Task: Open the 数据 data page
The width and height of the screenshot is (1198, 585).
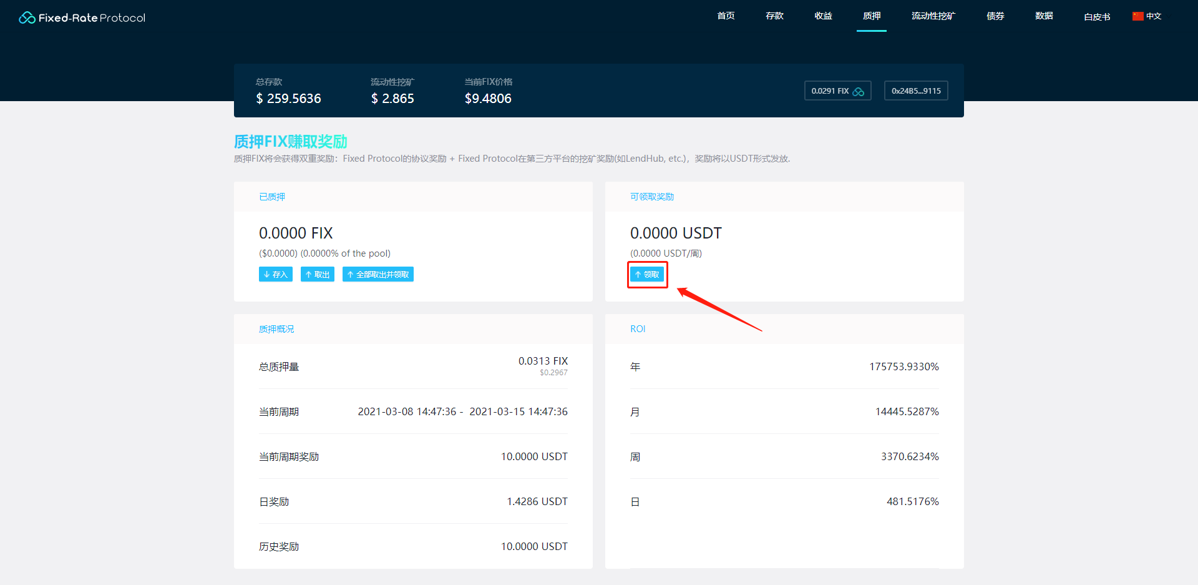Action: pyautogui.click(x=1044, y=16)
